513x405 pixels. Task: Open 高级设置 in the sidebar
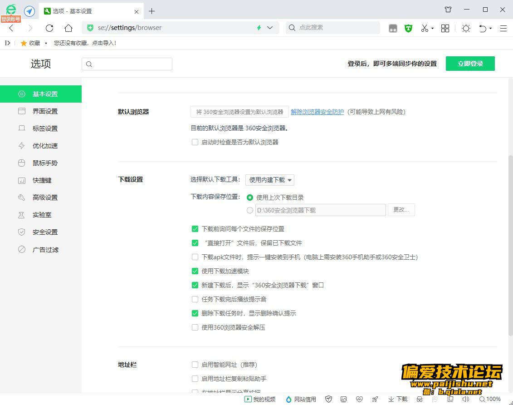pyautogui.click(x=41, y=198)
